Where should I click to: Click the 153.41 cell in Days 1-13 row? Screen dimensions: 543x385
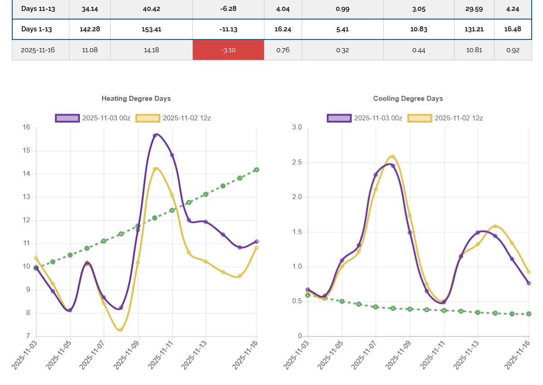[151, 29]
